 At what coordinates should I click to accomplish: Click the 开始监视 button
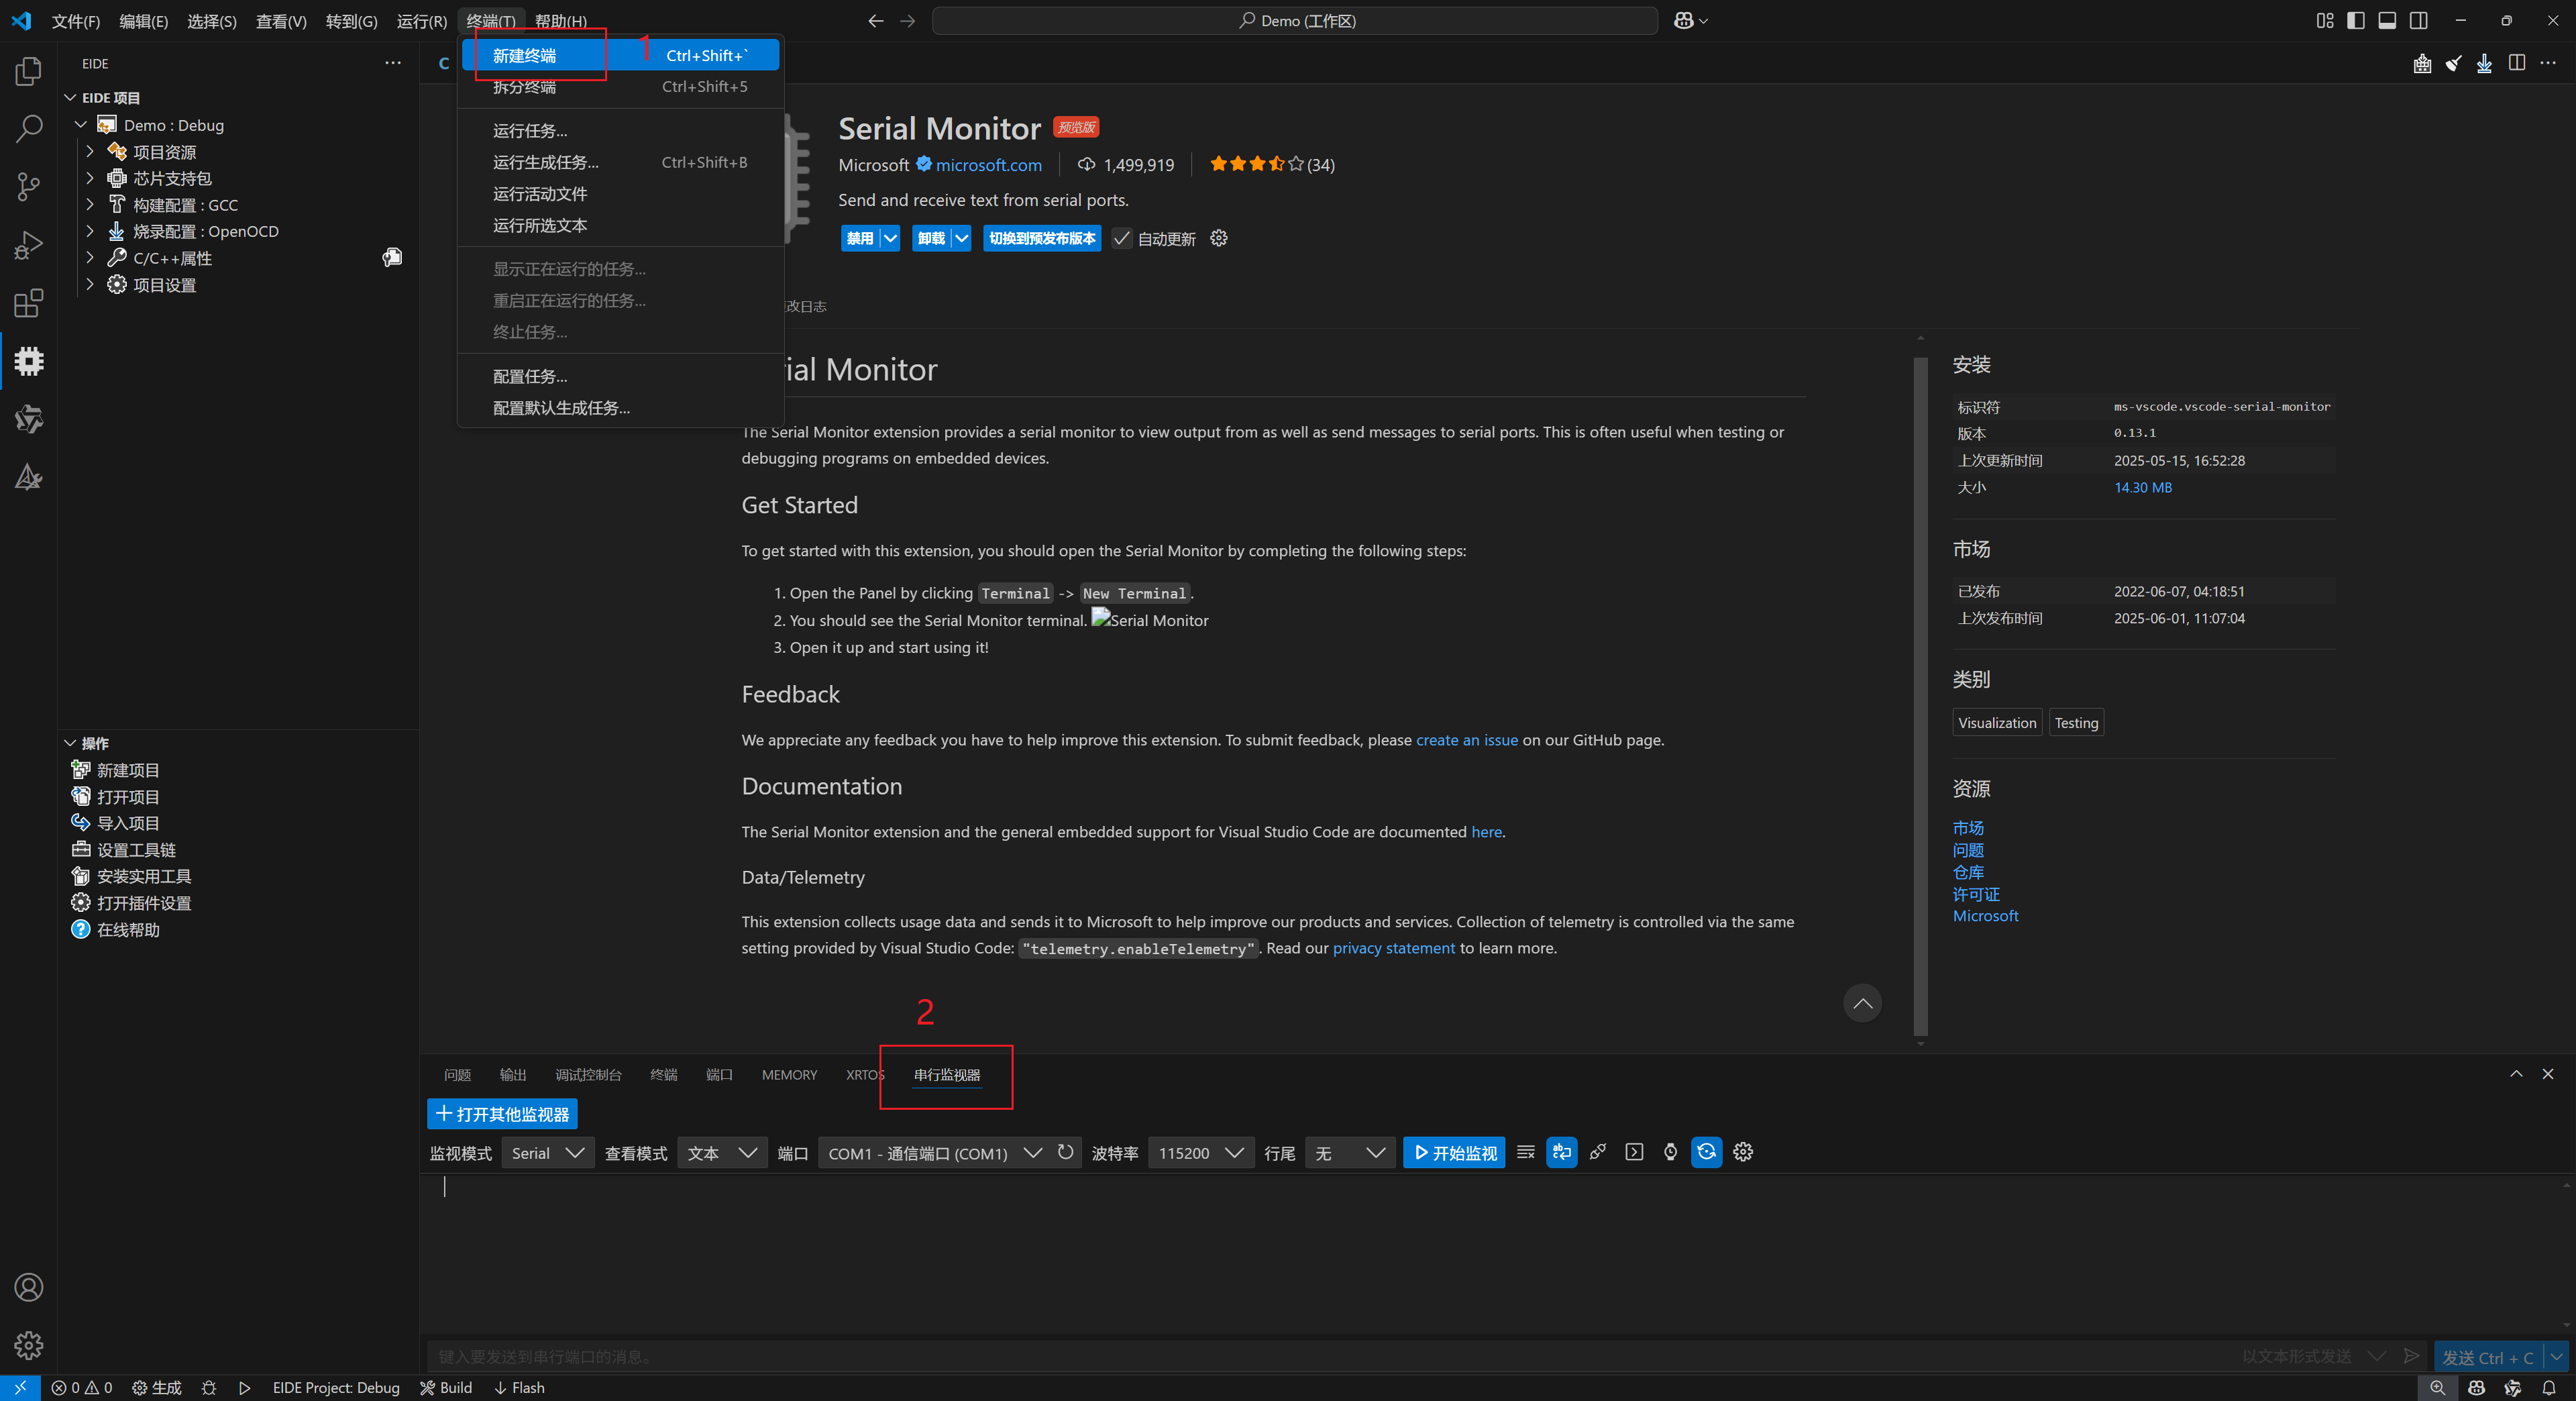(x=1454, y=1153)
